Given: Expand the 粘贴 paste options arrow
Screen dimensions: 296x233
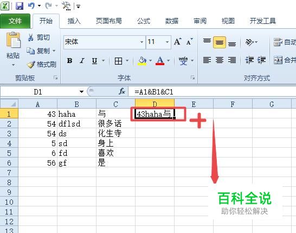Looking at the screenshot, I should pos(13,65).
